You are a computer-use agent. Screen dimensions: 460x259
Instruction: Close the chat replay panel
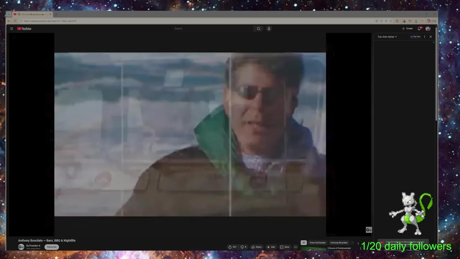coord(431,37)
